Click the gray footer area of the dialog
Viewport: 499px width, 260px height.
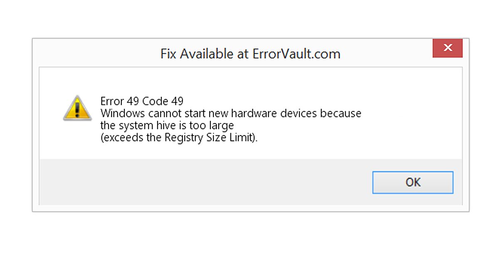click(166, 182)
